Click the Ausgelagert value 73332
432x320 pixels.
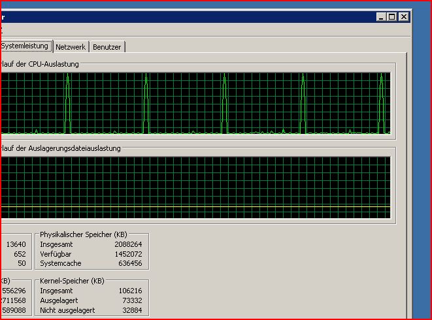[132, 300]
